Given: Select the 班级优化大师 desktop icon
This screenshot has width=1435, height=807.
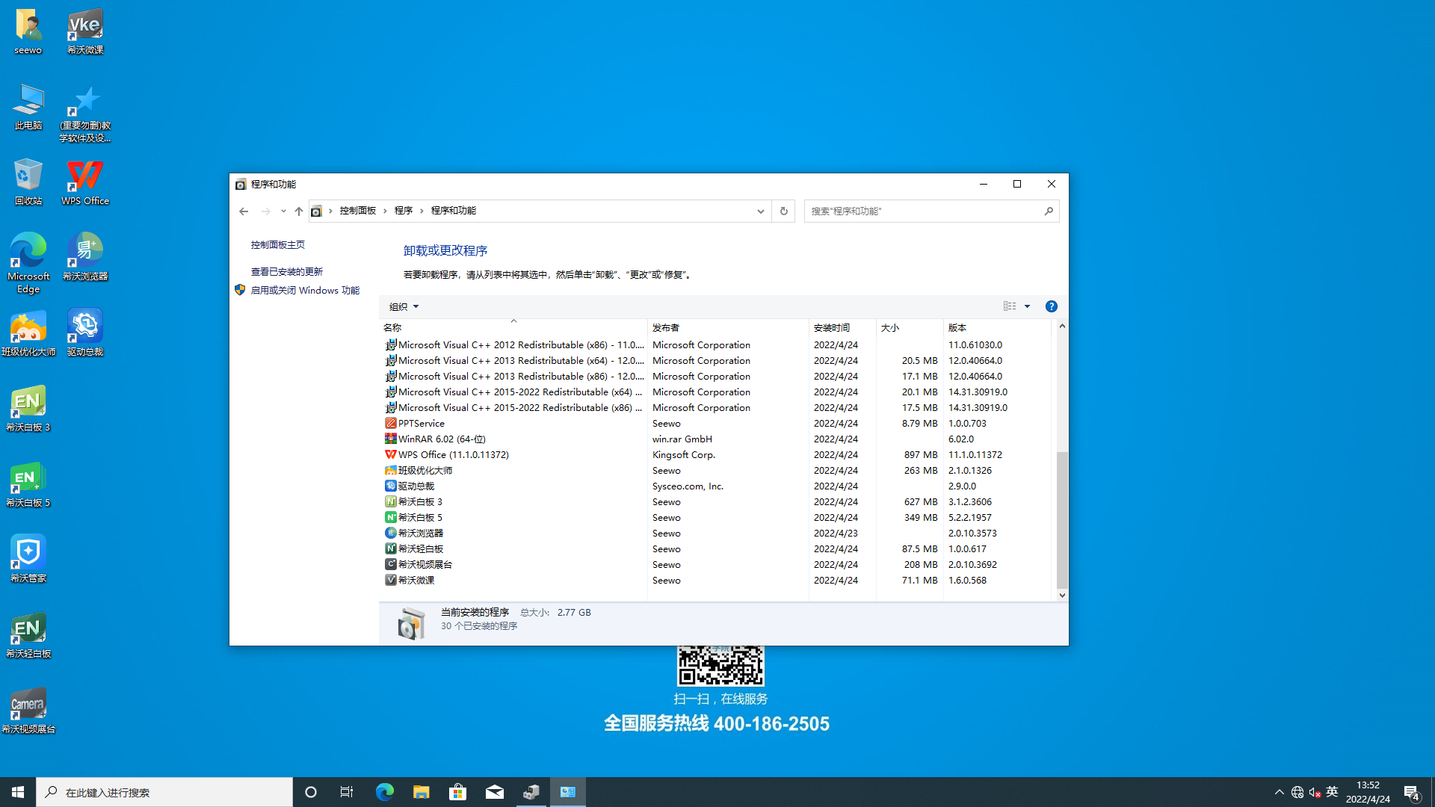Looking at the screenshot, I should pos(28,333).
